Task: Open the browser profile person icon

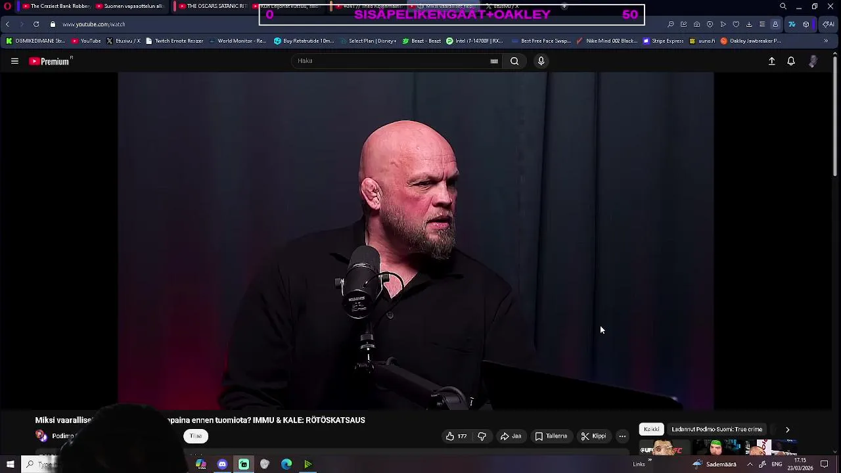Action: coord(775,24)
